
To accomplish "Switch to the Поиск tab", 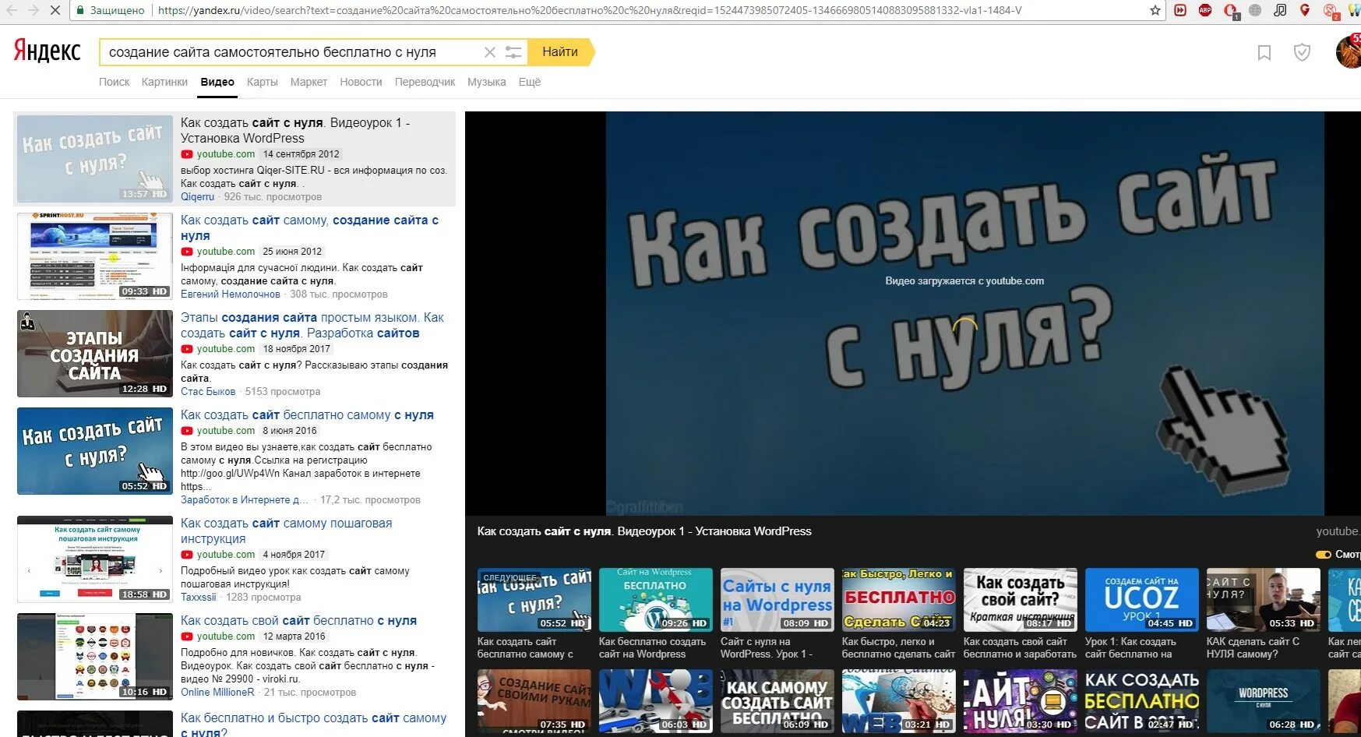I will click(115, 82).
